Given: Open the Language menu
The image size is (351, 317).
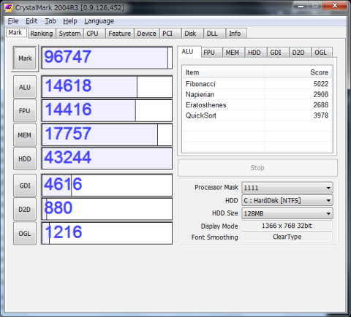Looking at the screenshot, I should [x=99, y=21].
